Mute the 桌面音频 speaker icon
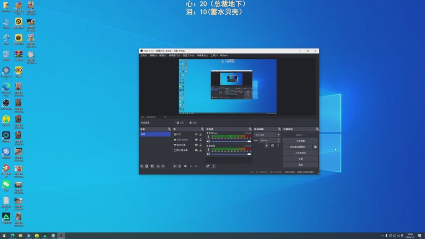The image size is (425, 239). point(208,154)
